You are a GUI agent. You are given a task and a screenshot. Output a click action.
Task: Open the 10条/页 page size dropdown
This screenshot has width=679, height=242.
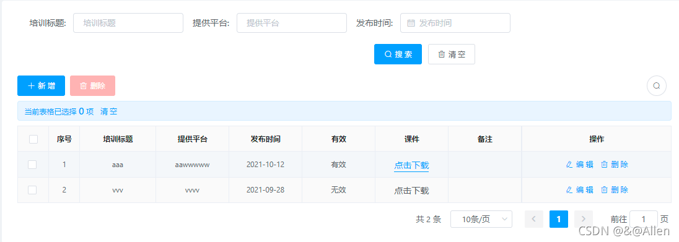pos(481,219)
